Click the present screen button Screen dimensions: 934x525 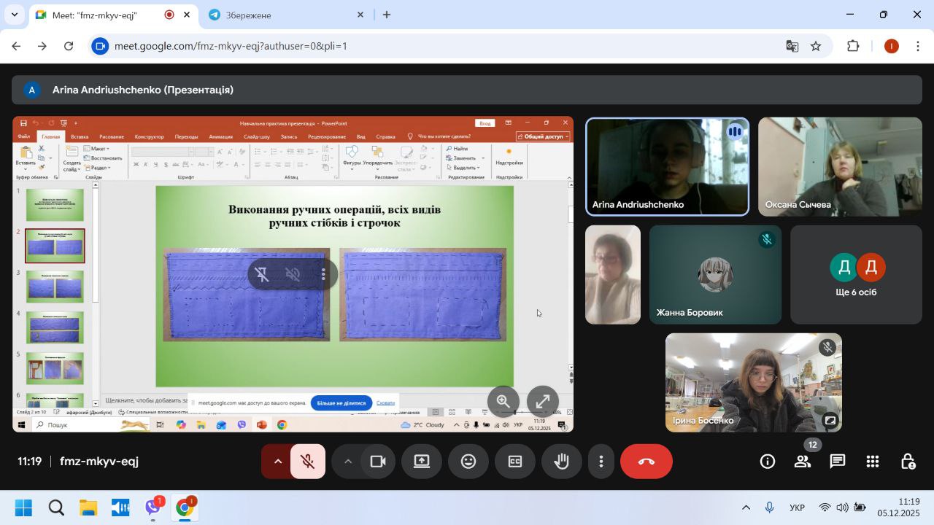(422, 462)
